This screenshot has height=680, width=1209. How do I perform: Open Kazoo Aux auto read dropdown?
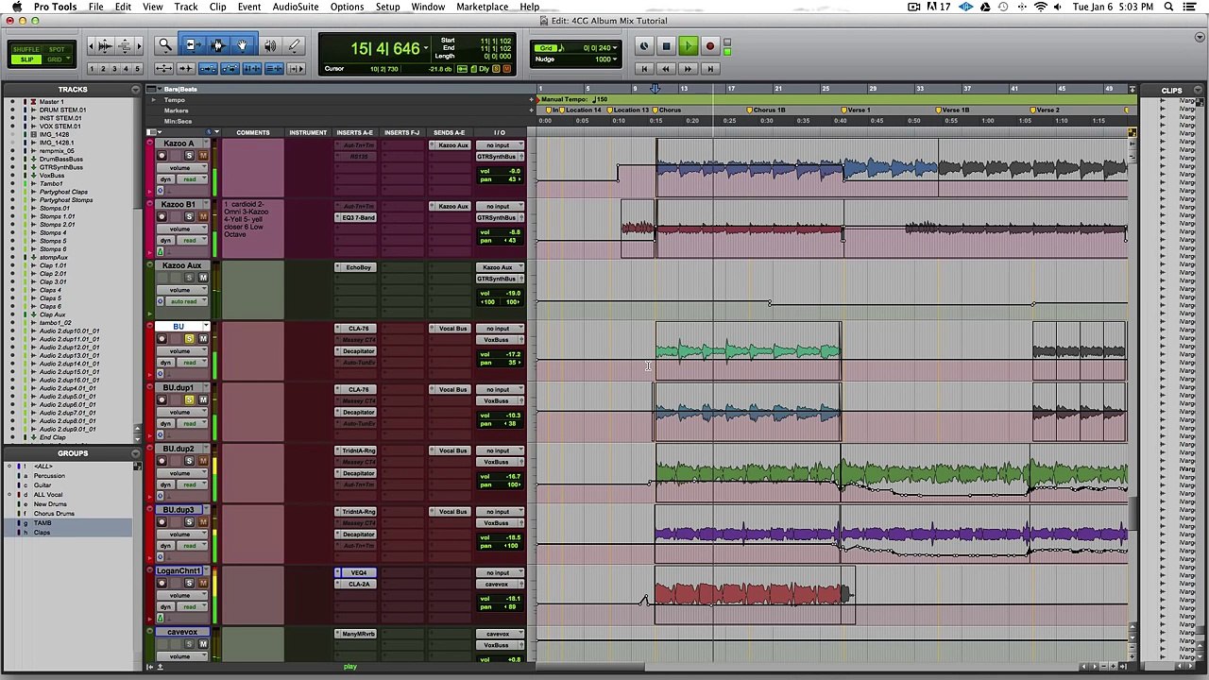(189, 301)
